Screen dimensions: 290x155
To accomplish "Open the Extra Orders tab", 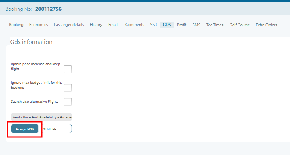I will [266, 25].
